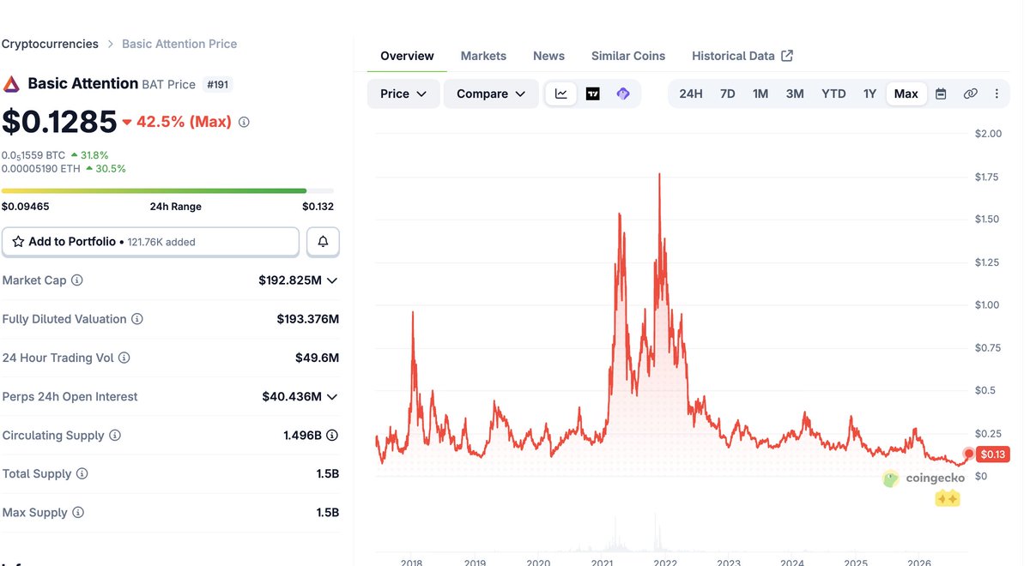
Task: Click the yellow sparkle AI icon
Action: coord(948,498)
